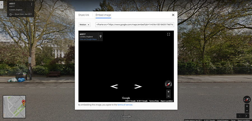Open the three-dot menu on A3217 card
The height and width of the screenshot is (121, 252).
31,4
